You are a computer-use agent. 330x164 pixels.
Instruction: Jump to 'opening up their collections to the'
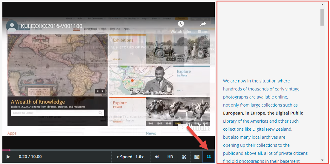[256, 145]
